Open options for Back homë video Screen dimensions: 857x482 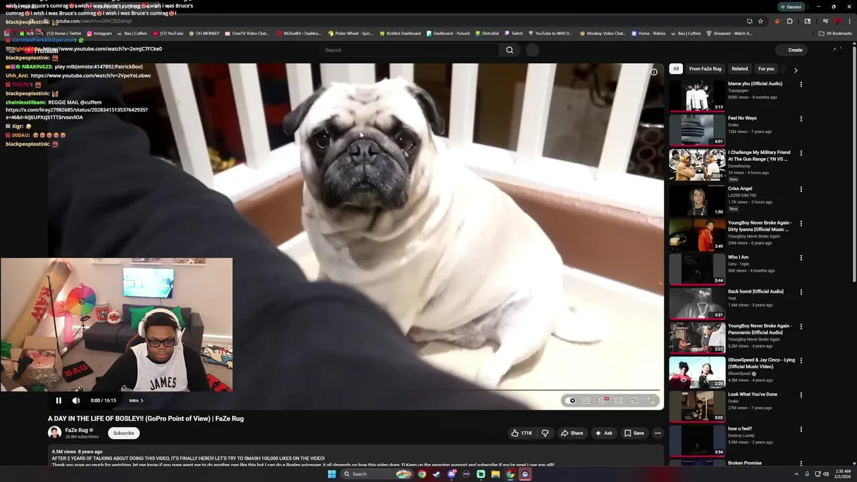coord(801,293)
